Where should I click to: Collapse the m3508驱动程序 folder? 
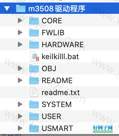[x=7, y=8]
